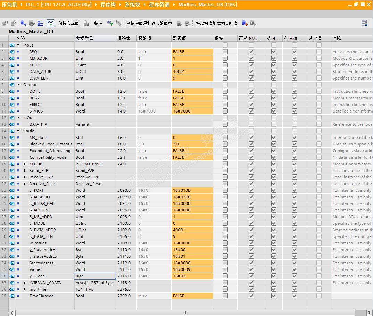Uncheck 可从 HMI checkbox for MB_ADDR
373x316 pixels.
pyautogui.click(x=251, y=58)
